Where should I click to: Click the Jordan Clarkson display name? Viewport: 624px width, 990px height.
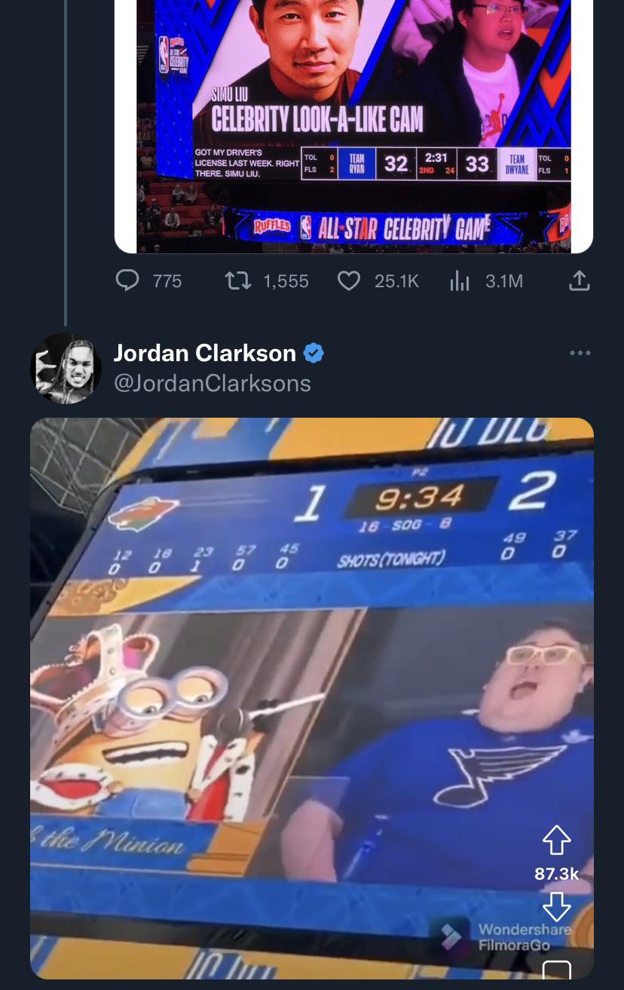204,352
